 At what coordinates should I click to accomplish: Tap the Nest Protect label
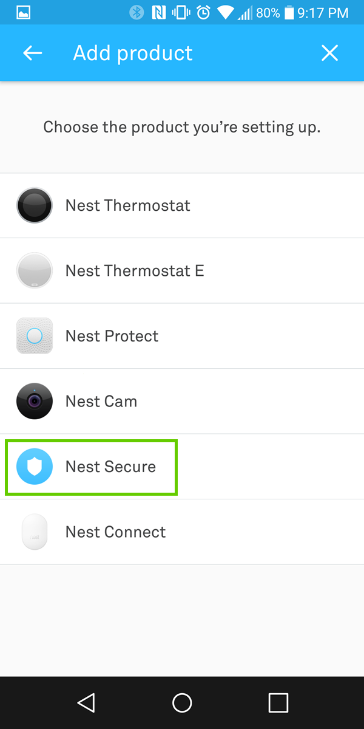click(112, 336)
